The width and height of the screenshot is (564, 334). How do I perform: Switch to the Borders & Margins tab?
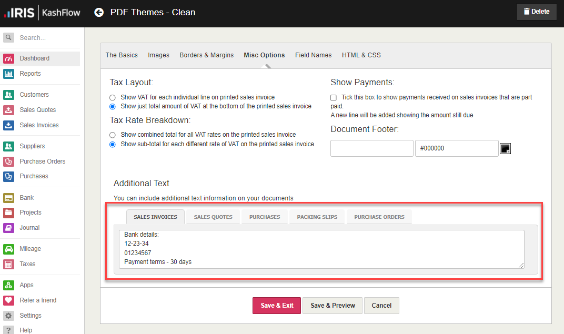[x=206, y=55]
